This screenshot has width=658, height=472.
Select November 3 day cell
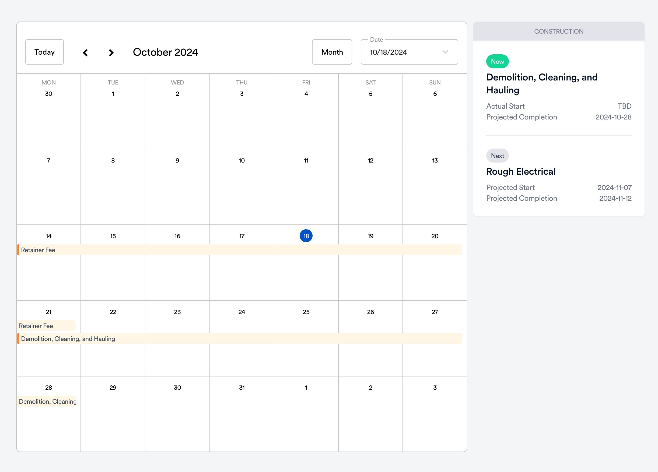pyautogui.click(x=435, y=415)
